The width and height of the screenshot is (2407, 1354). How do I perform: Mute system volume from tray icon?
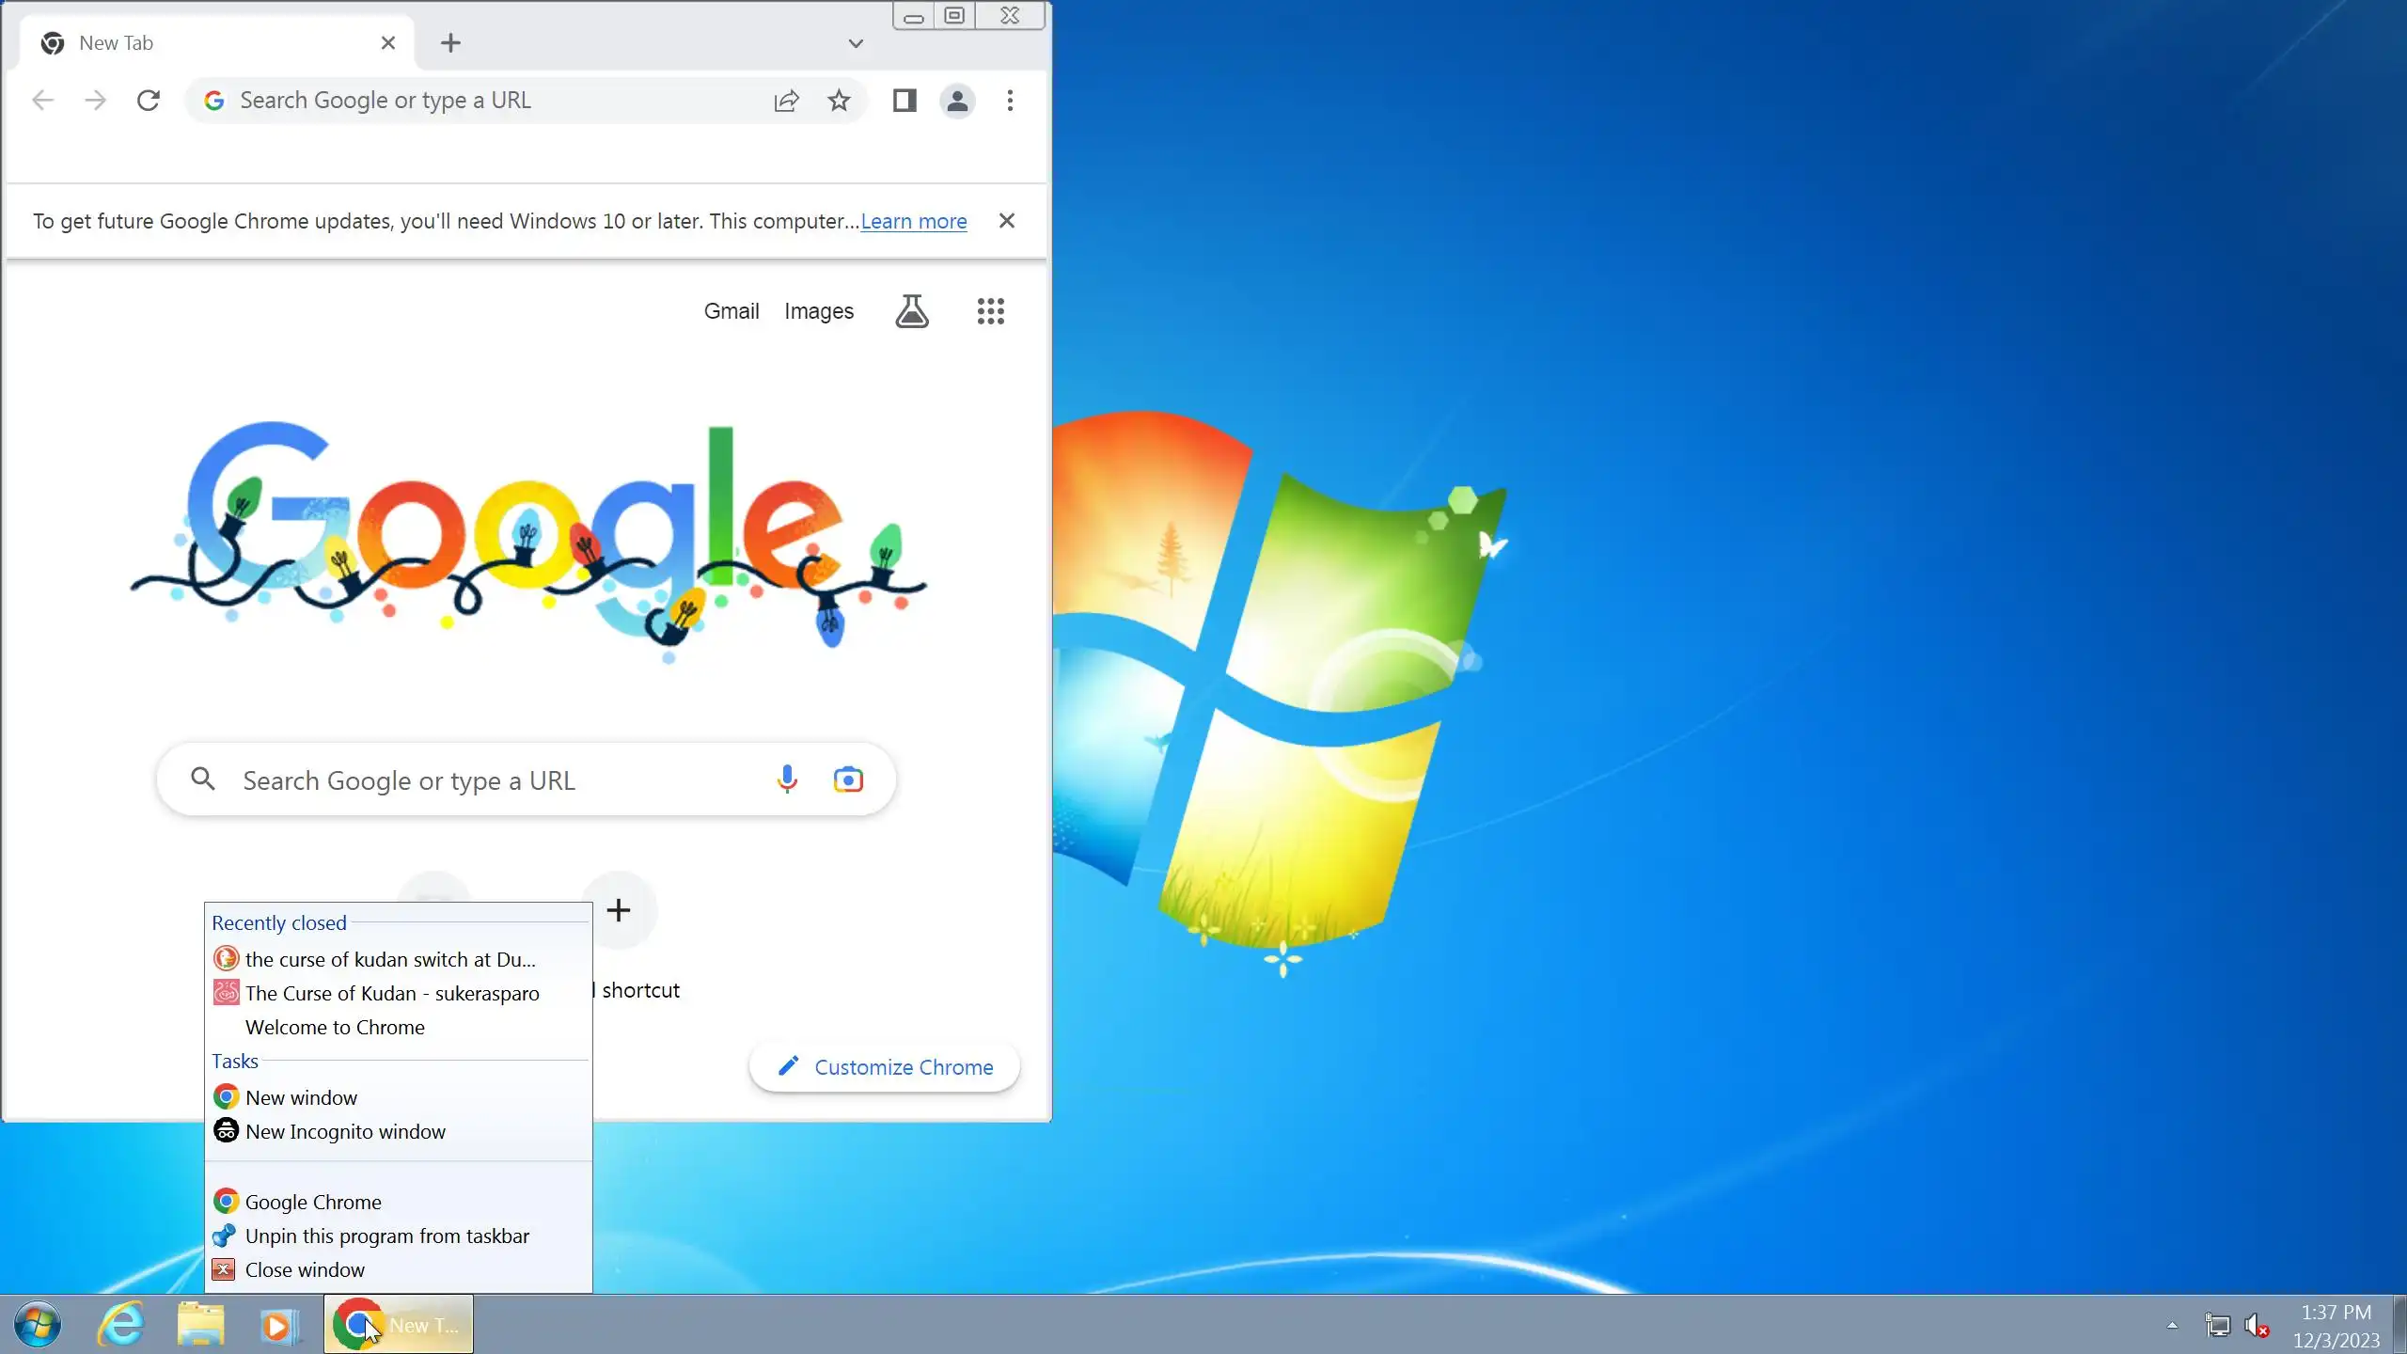[2257, 1326]
